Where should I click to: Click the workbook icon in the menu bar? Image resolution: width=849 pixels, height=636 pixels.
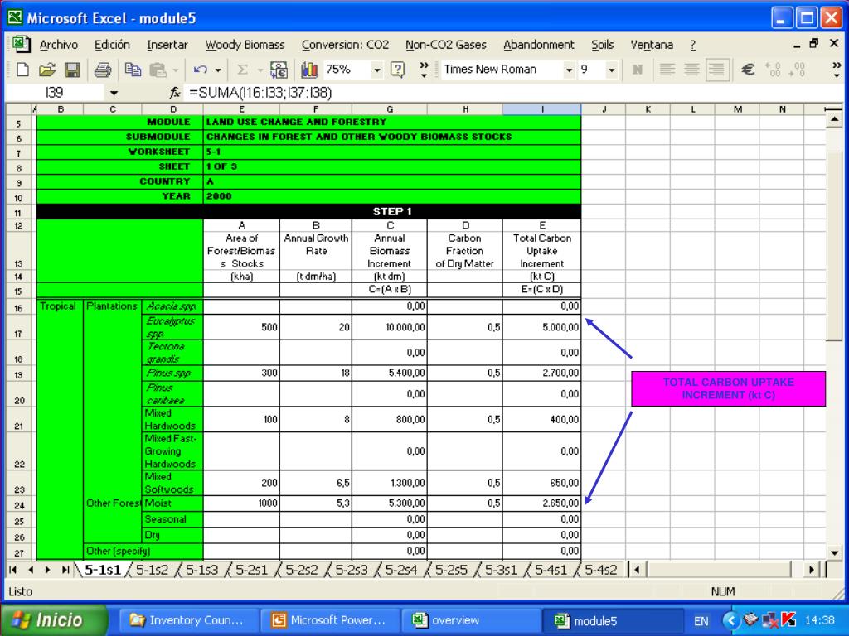[x=21, y=44]
